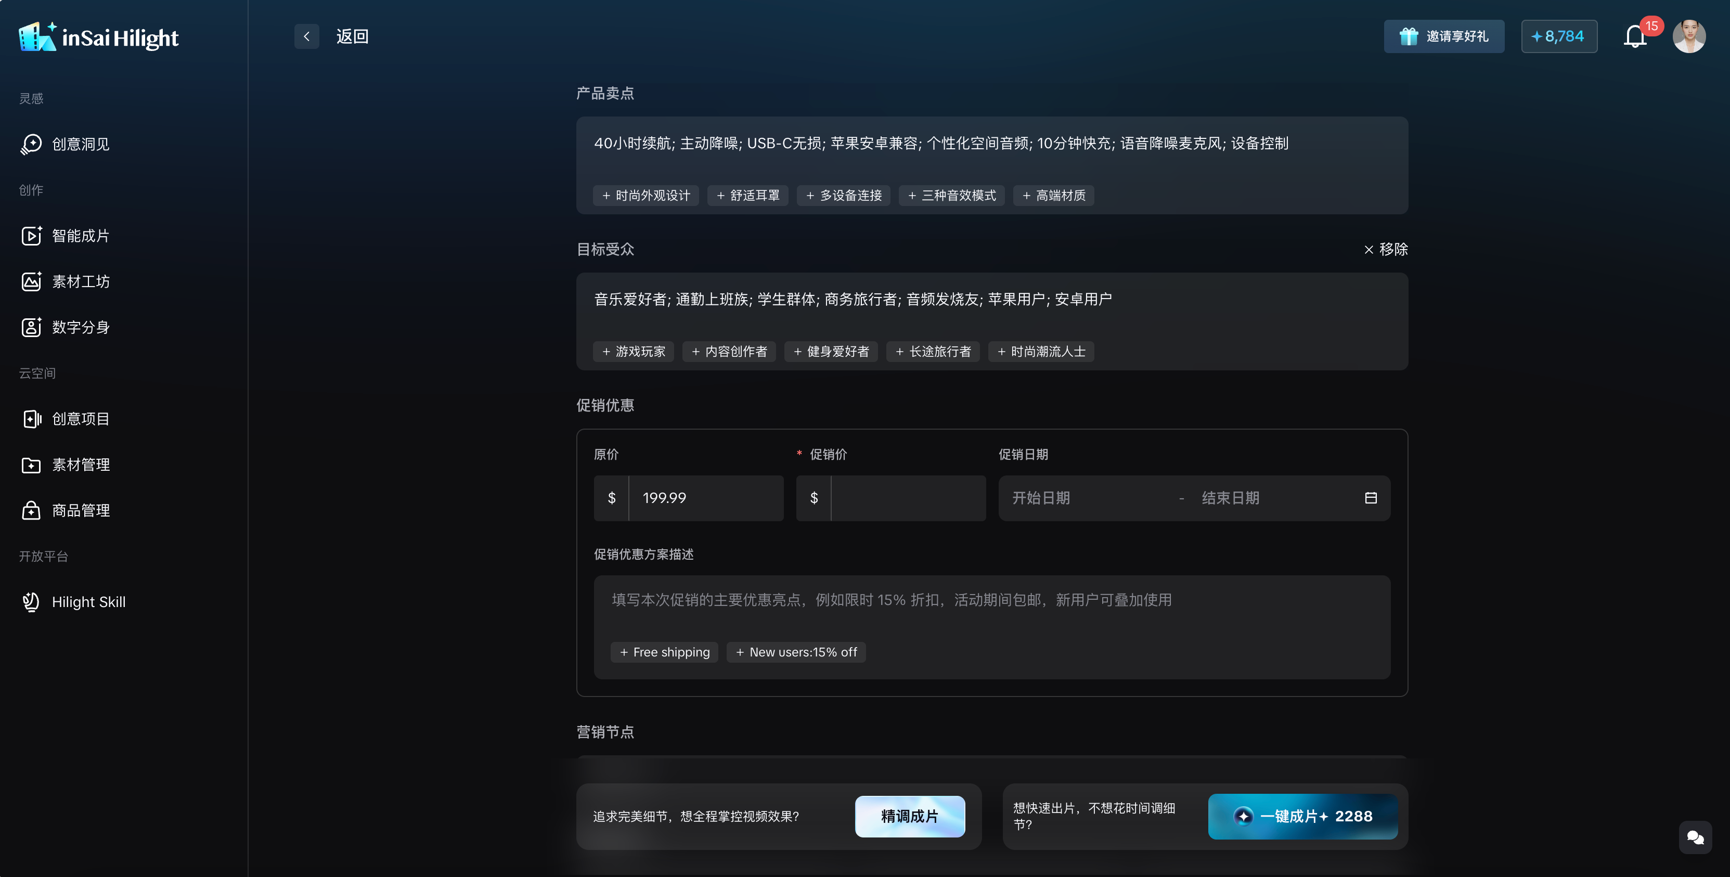This screenshot has width=1730, height=877.
Task: Add the 时尚外观设计 selling point tag
Action: [645, 196]
